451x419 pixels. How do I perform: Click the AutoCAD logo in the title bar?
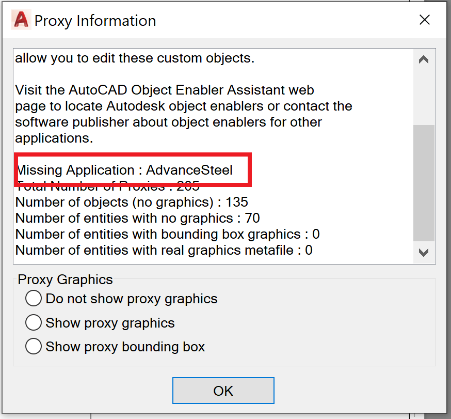[x=21, y=20]
